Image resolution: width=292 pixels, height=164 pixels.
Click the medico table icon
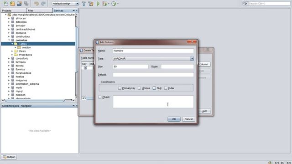pyautogui.click(x=19, y=47)
